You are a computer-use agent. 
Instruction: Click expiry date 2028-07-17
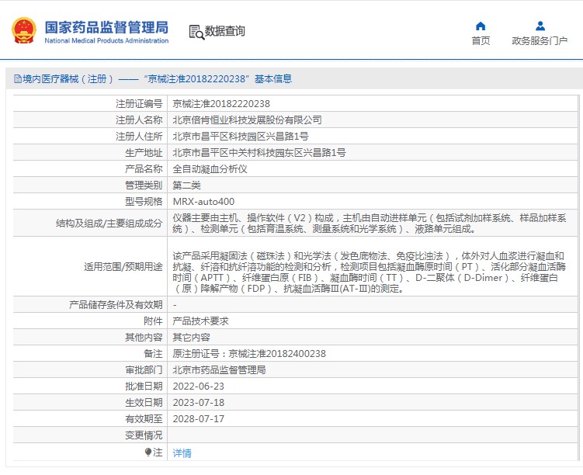click(199, 419)
